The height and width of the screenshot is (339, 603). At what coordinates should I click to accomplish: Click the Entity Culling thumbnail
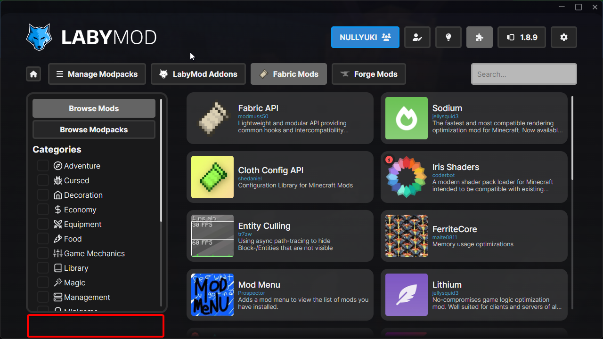point(212,236)
